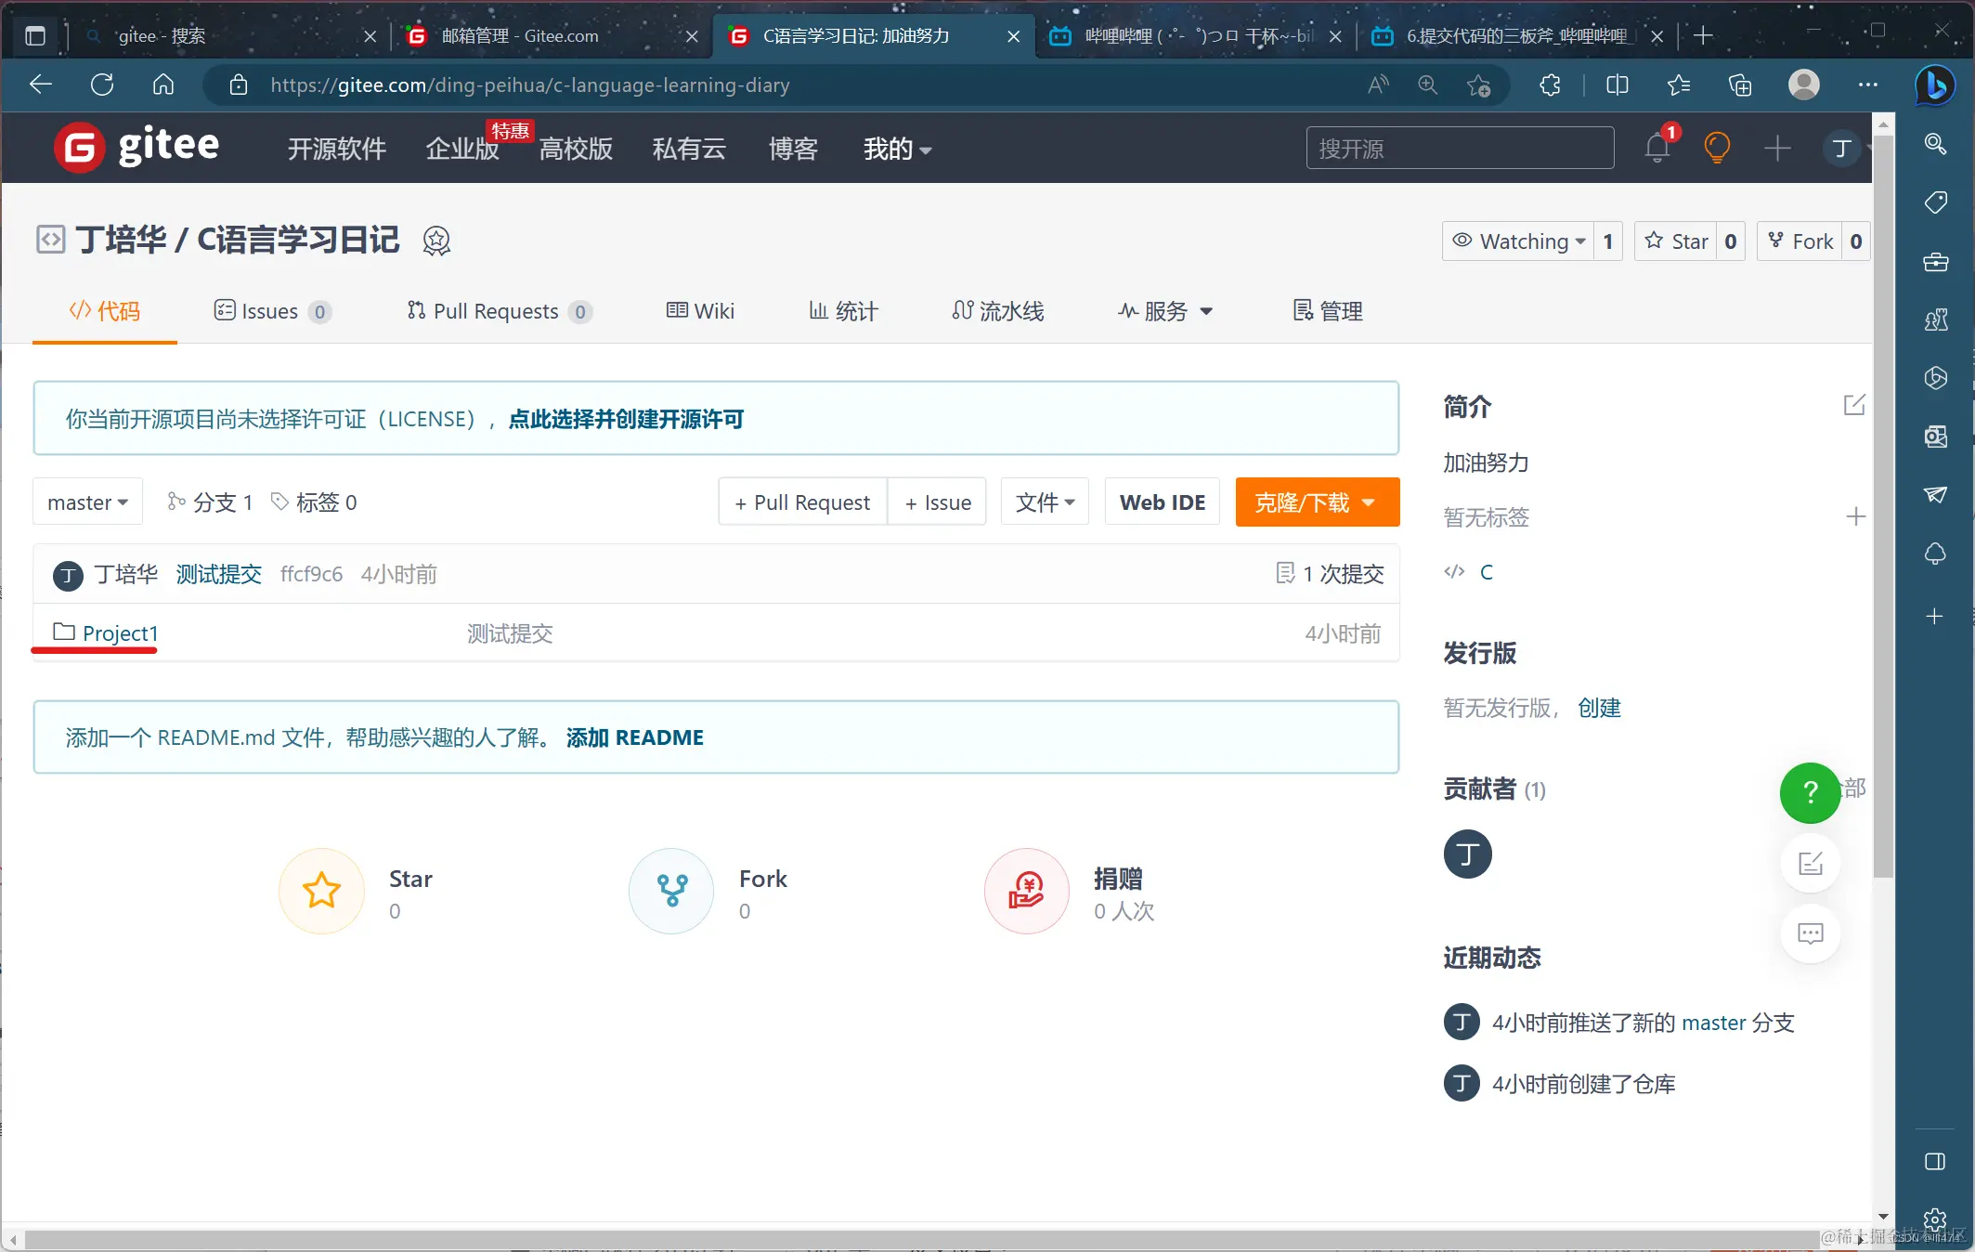Open the Bing chat icon in sidebar
Image resolution: width=1975 pixels, height=1252 pixels.
[x=1936, y=86]
